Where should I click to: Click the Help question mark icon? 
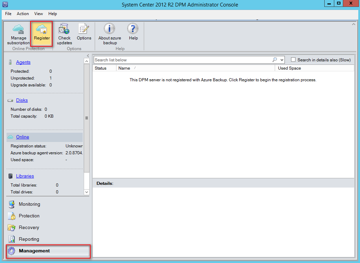(x=133, y=29)
